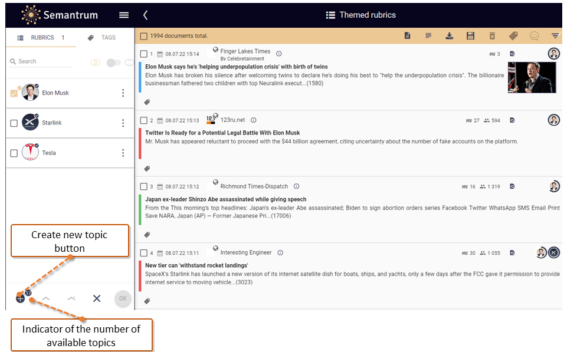564x352 pixels.
Task: Click the tag icon under the Shinzo Abe article
Action: (147, 235)
